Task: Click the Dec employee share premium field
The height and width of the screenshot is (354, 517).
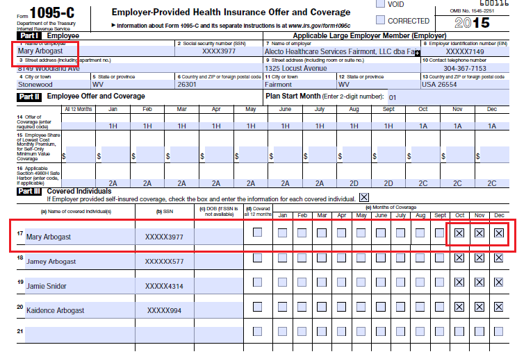Action: 495,155
